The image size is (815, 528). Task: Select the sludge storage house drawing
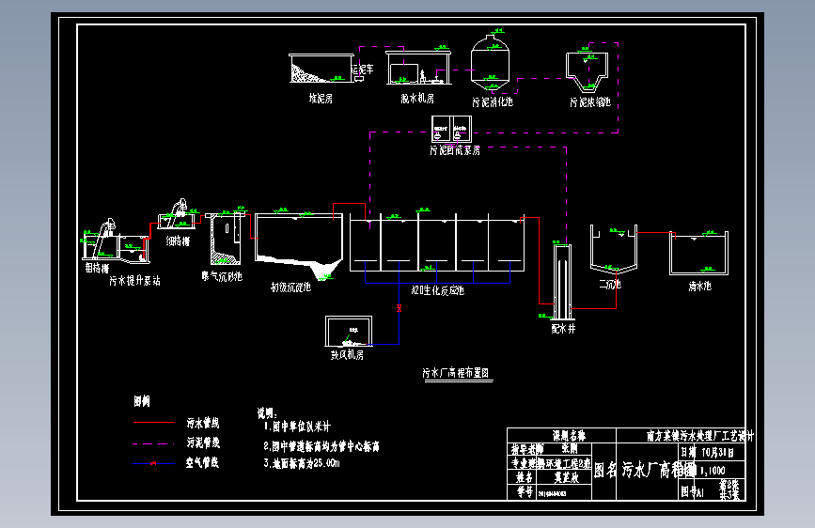tap(321, 68)
